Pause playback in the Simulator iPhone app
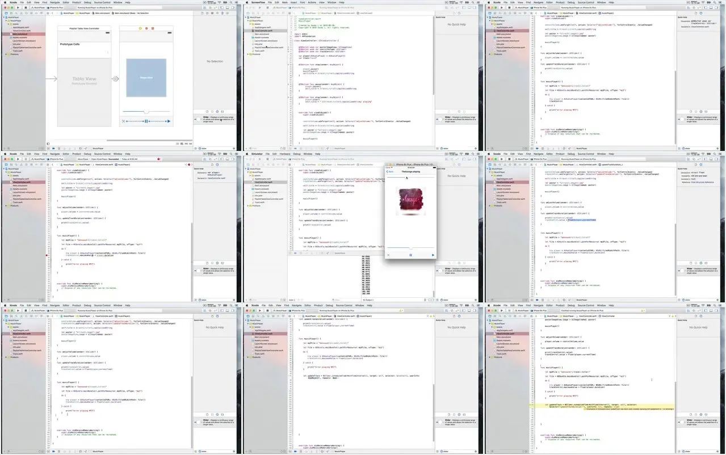This screenshot has width=726, height=455. tap(411, 255)
